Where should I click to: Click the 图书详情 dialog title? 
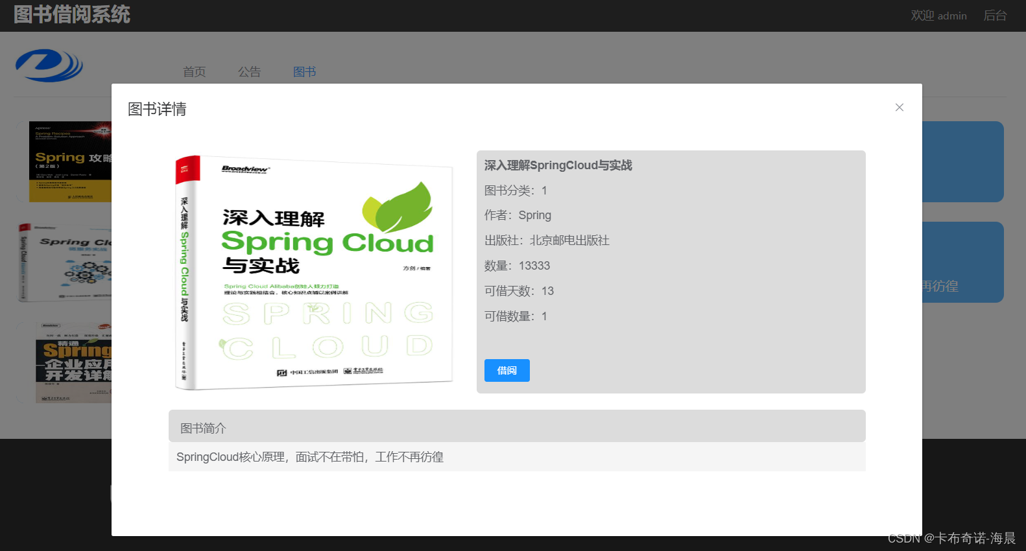[157, 109]
